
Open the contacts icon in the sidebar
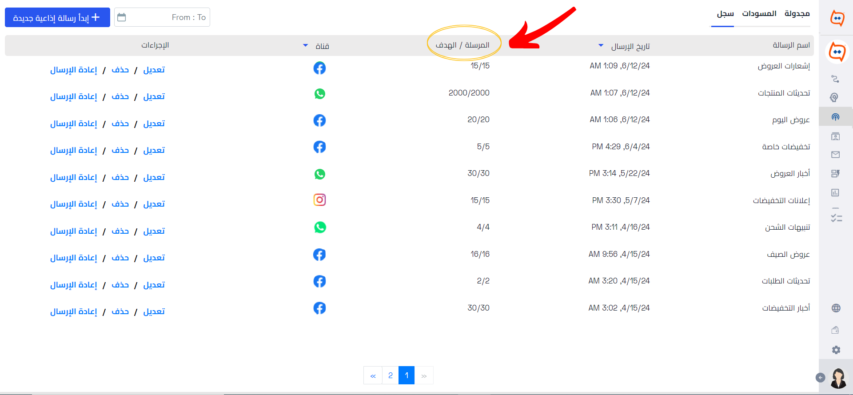click(835, 136)
